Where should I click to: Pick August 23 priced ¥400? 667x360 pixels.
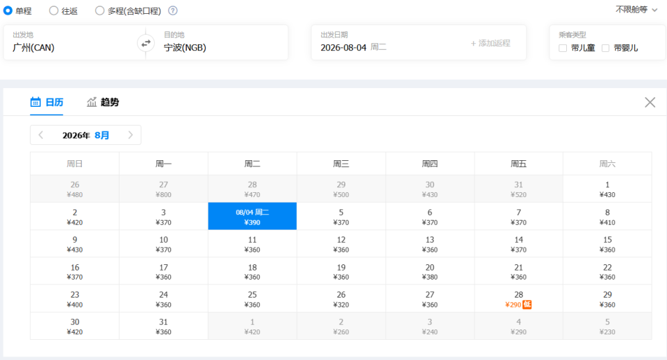pyautogui.click(x=75, y=299)
